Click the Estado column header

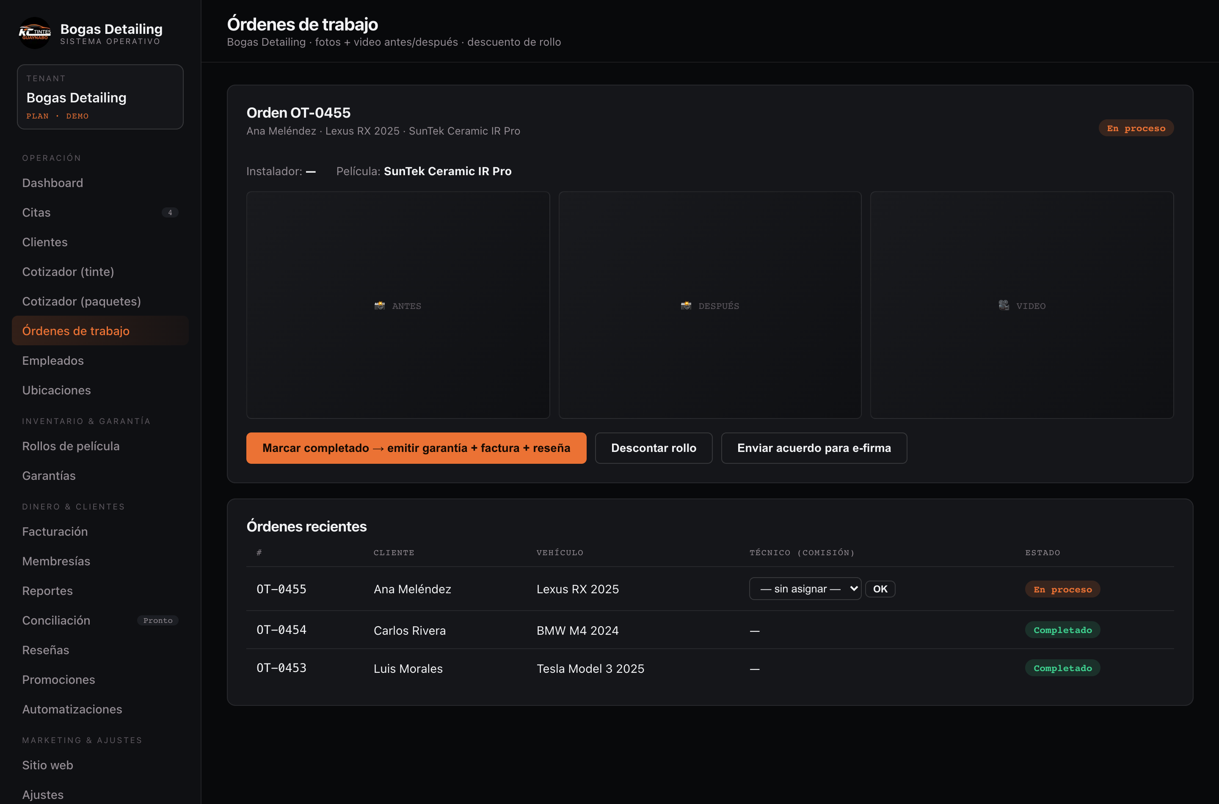[1042, 553]
